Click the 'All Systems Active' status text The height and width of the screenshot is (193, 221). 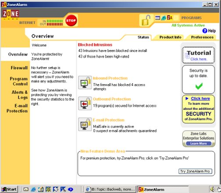[x=188, y=25]
